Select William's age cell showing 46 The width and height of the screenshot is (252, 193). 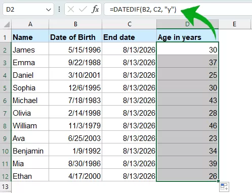(x=187, y=124)
